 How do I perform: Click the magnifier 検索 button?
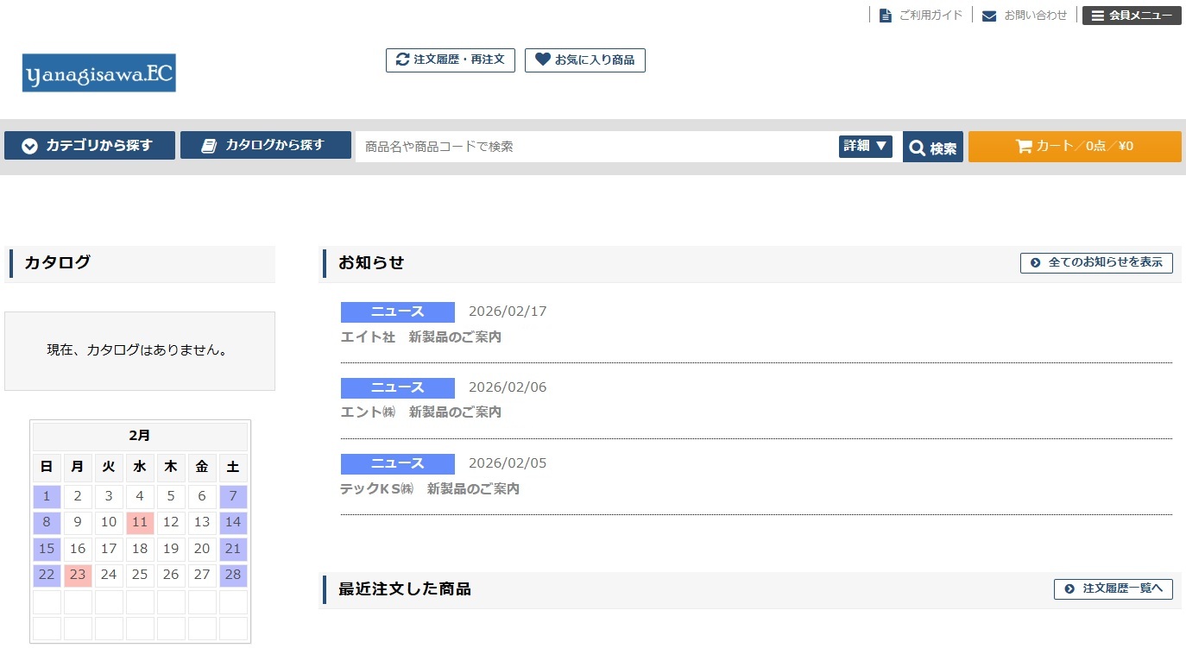(x=932, y=148)
